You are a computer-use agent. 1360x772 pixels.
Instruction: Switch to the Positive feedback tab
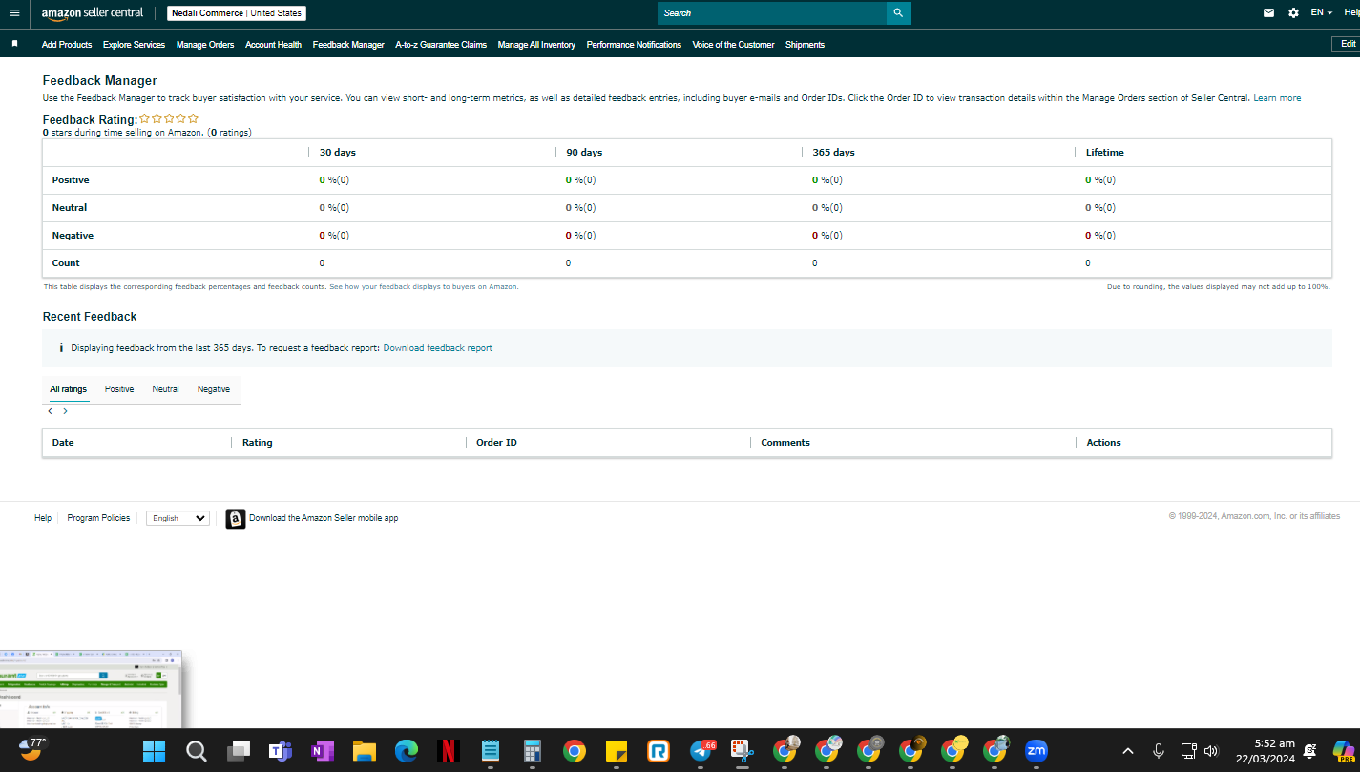point(119,389)
